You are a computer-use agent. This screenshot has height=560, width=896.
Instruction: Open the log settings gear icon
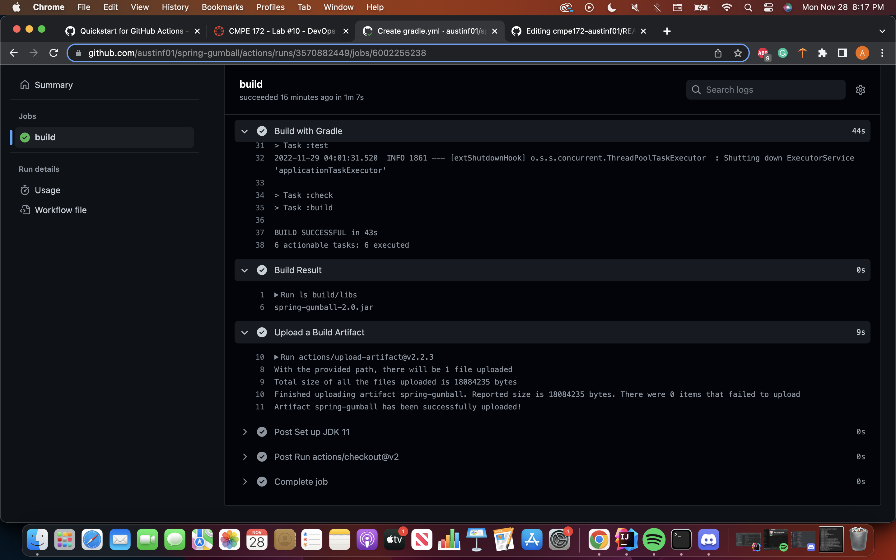[x=861, y=90]
